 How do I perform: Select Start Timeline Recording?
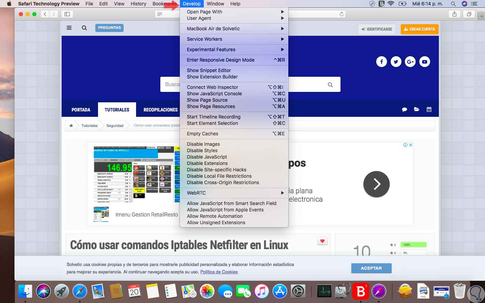tap(234, 117)
